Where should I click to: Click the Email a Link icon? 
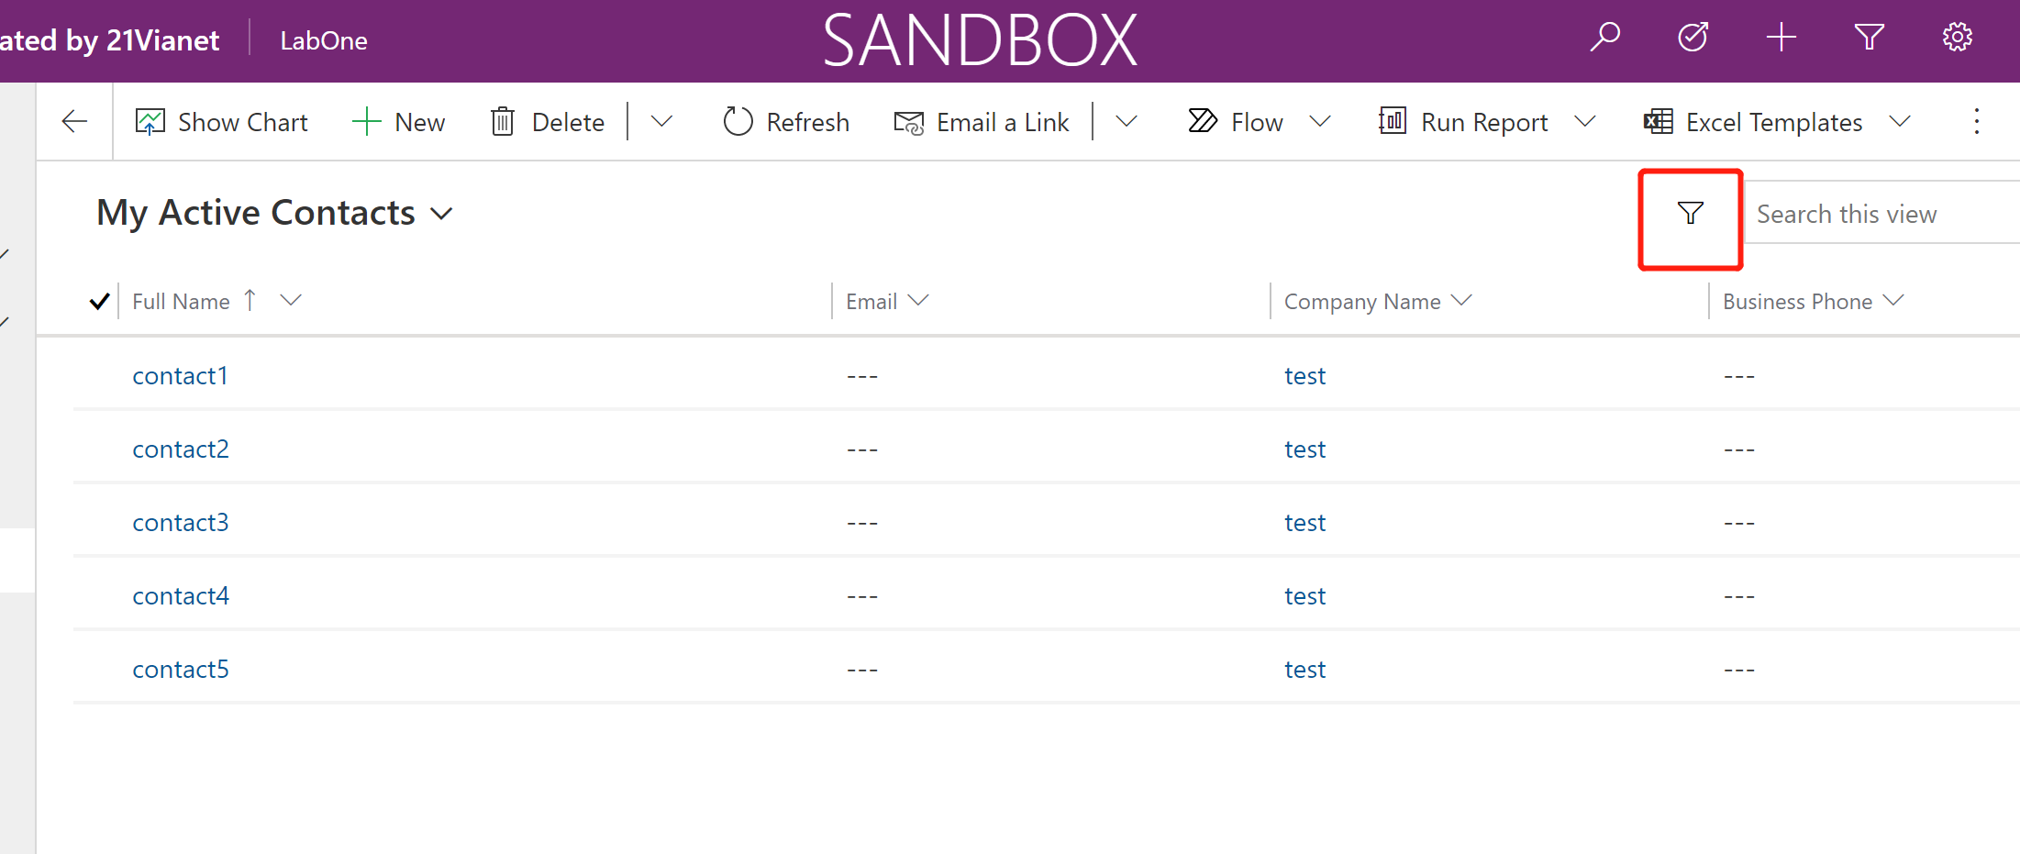tap(908, 121)
